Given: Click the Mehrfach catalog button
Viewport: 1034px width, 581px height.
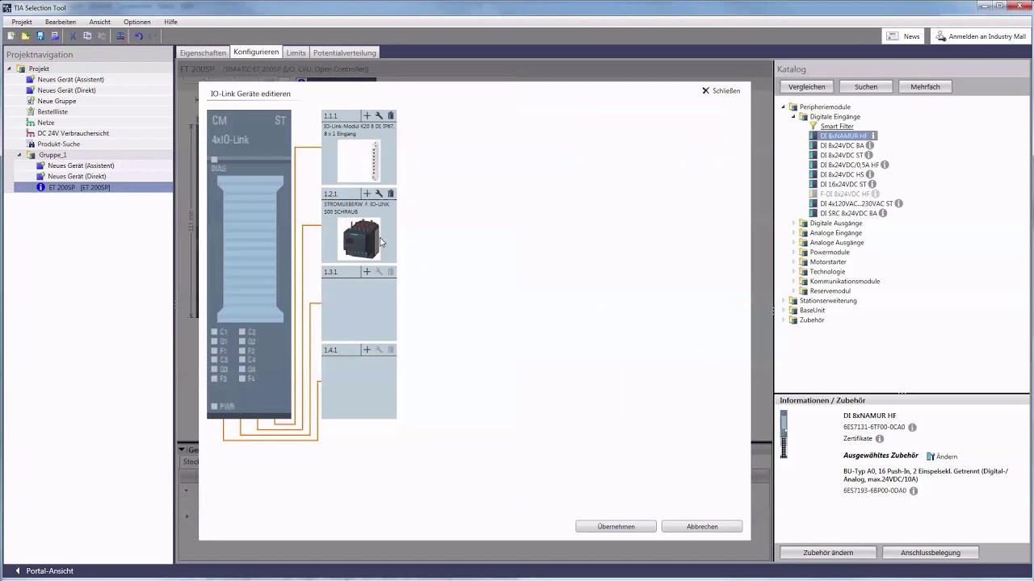Looking at the screenshot, I should [925, 86].
